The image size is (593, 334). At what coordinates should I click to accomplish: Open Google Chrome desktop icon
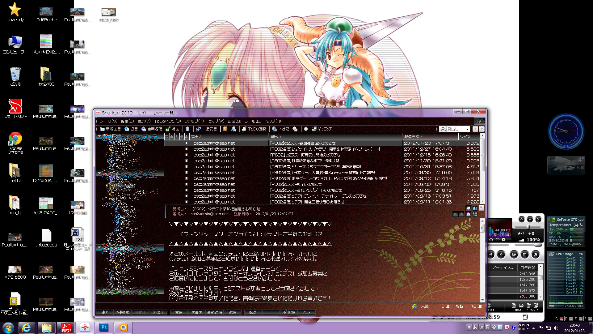[x=15, y=143]
